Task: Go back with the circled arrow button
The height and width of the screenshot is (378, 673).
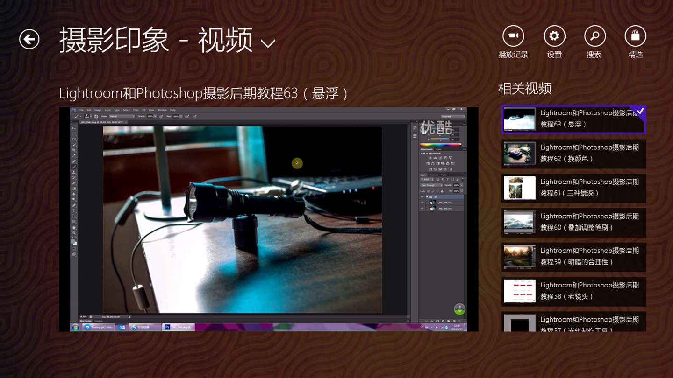Action: tap(29, 39)
